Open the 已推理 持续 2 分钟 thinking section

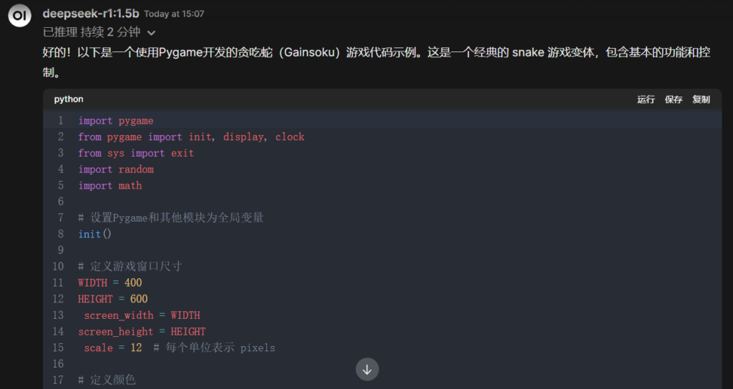(x=92, y=32)
